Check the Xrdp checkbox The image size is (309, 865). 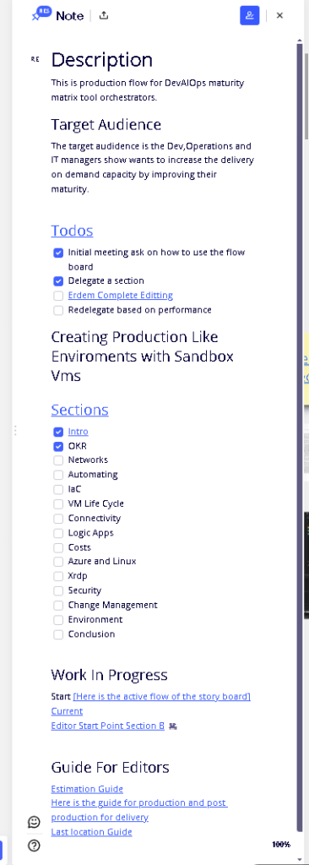pos(58,576)
